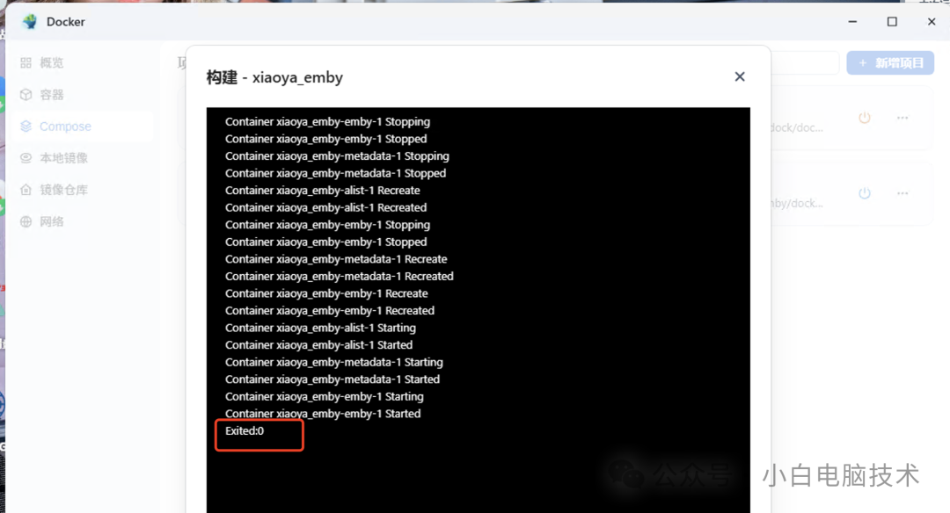950x513 pixels.
Task: Click log line 'xiaoya_emby-emby-1 Starting'
Action: (324, 397)
